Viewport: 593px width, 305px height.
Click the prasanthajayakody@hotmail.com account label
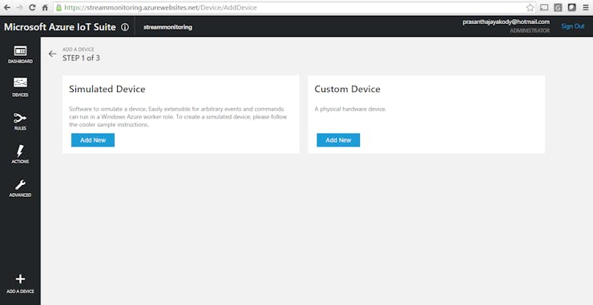point(506,22)
